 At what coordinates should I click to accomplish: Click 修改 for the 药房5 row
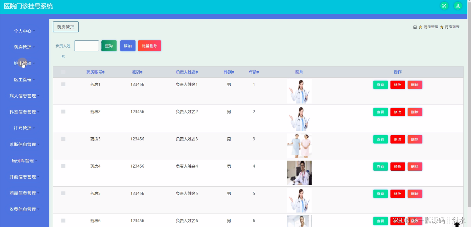coord(398,194)
